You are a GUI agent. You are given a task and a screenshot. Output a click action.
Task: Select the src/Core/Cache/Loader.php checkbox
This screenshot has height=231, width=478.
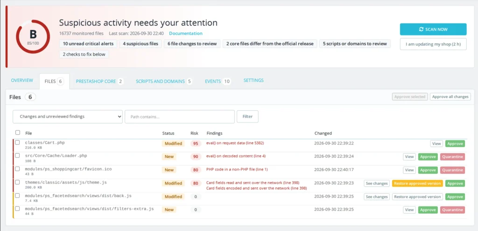point(18,155)
